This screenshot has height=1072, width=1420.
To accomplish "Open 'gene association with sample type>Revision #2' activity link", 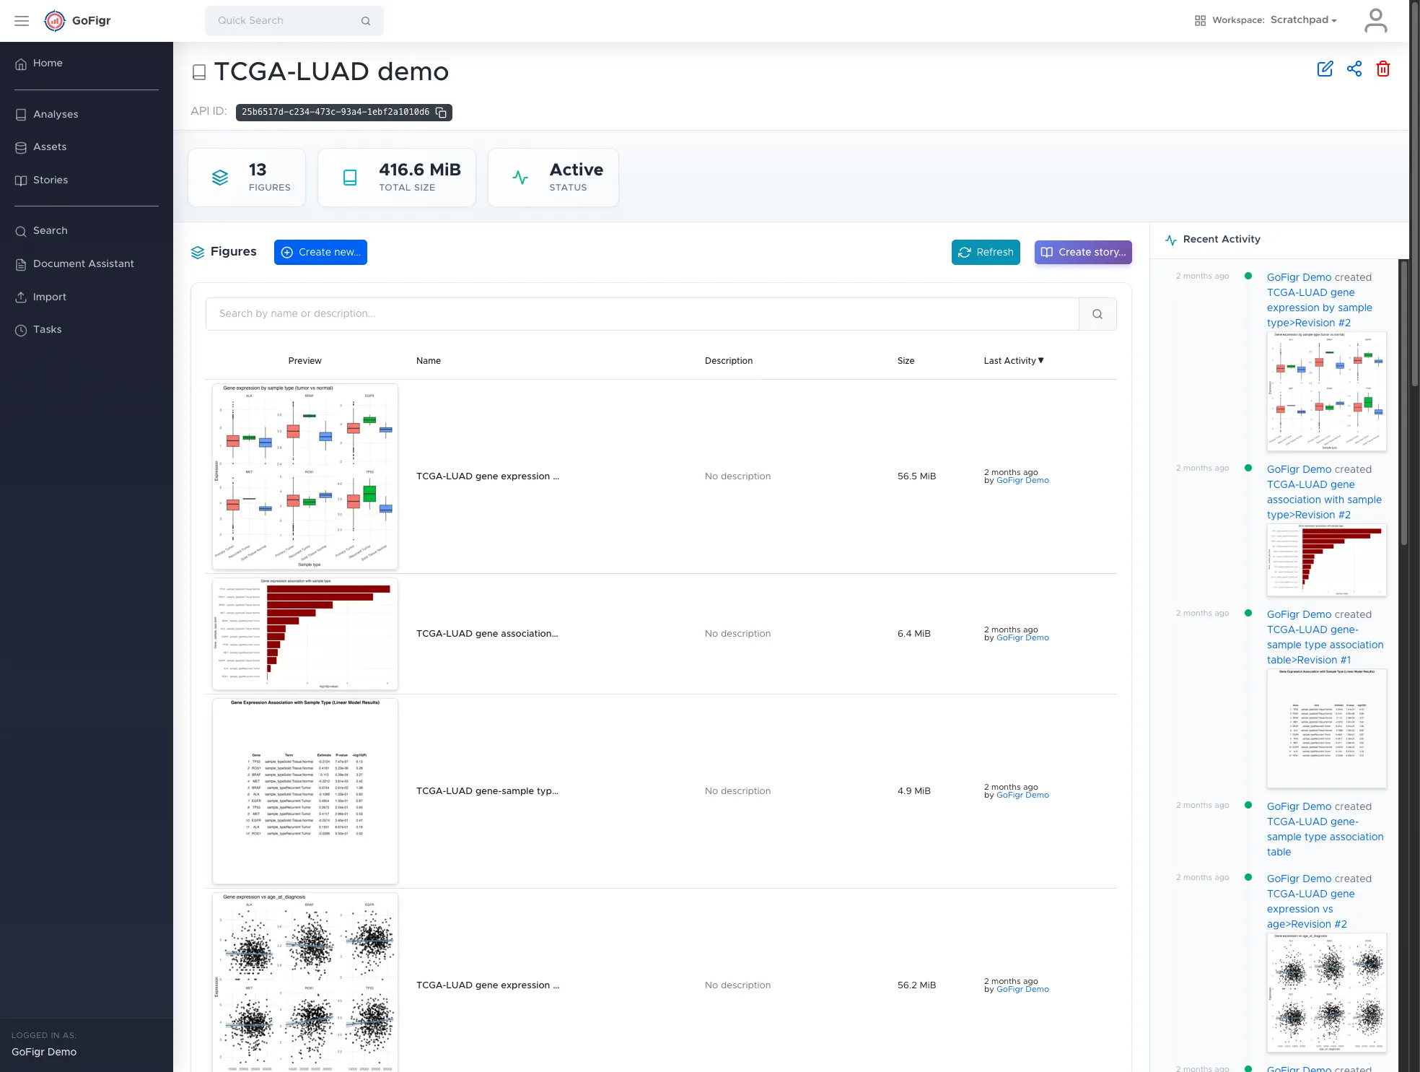I will click(1324, 500).
